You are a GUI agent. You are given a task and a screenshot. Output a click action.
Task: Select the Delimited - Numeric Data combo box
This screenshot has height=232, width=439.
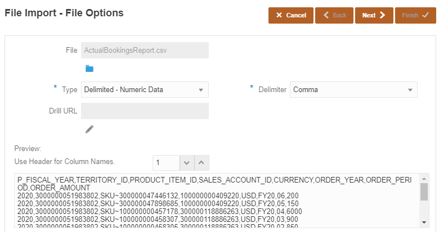coord(138,90)
